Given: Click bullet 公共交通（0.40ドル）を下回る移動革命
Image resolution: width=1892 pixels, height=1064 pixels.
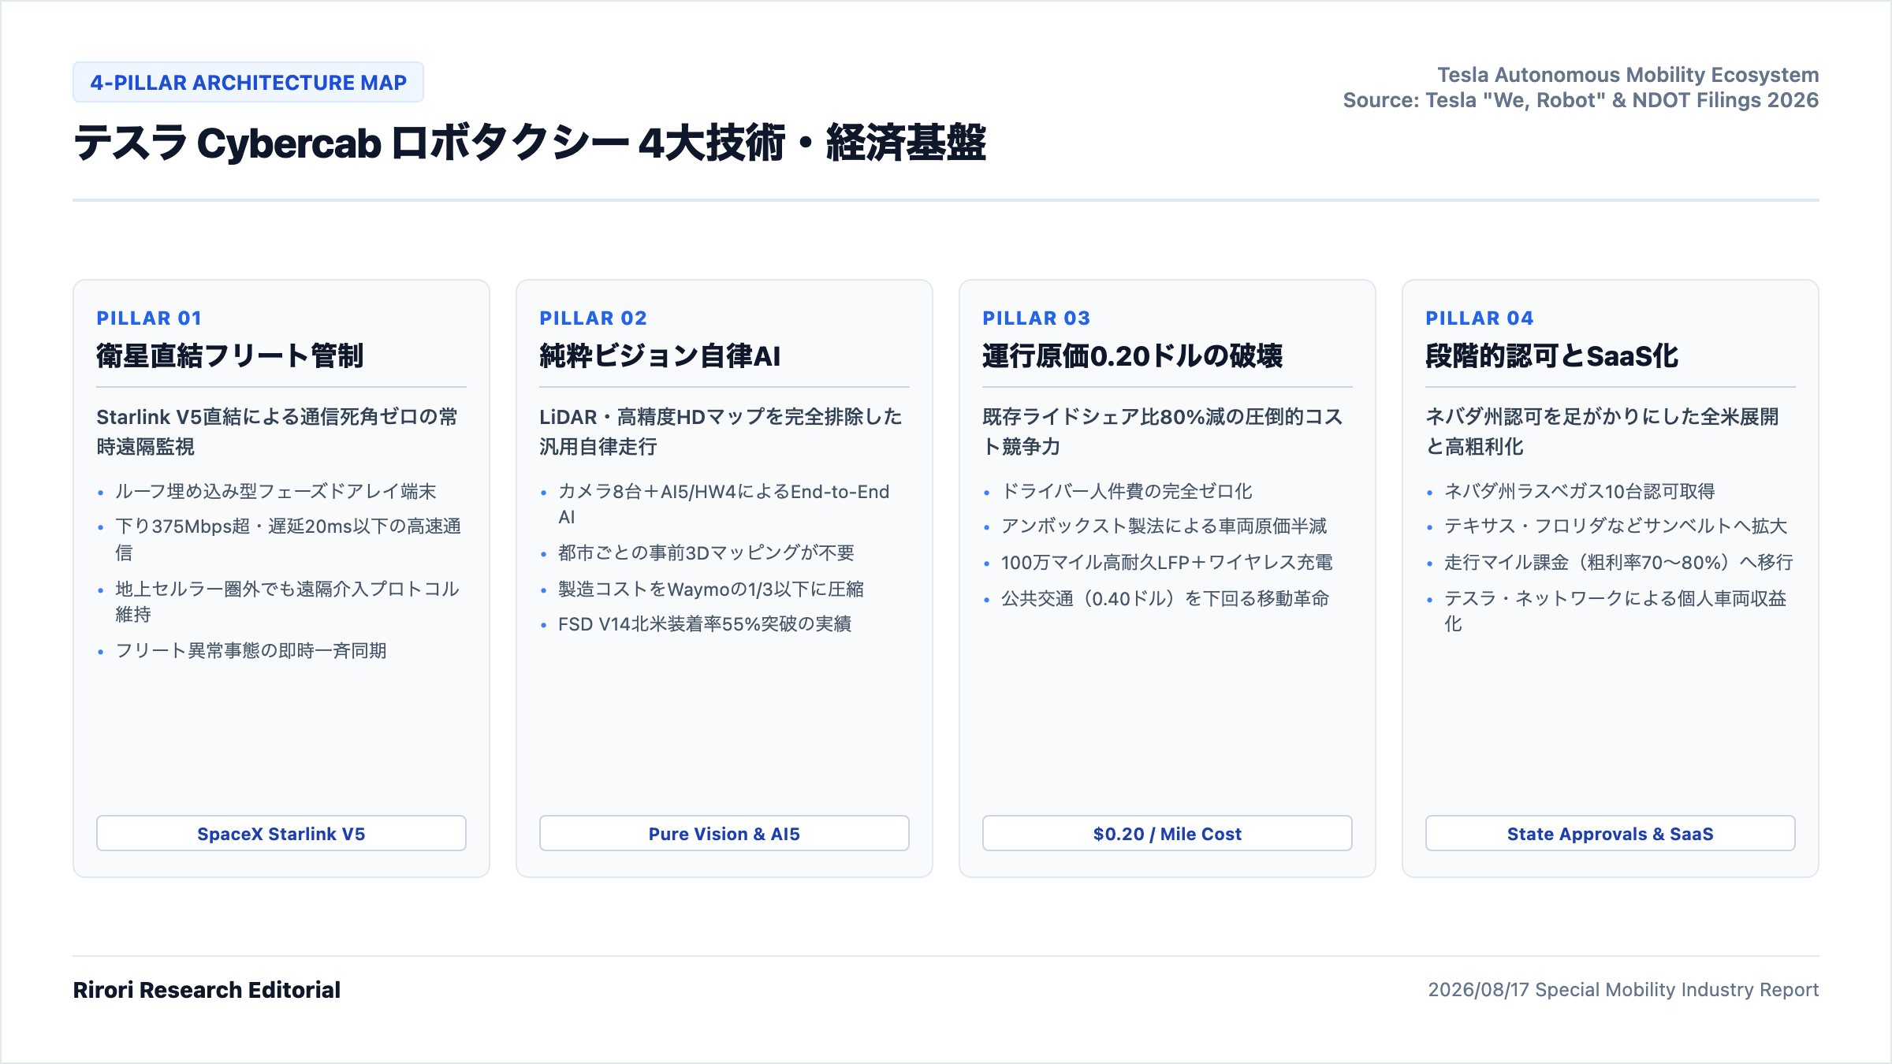Looking at the screenshot, I should 1165,598.
